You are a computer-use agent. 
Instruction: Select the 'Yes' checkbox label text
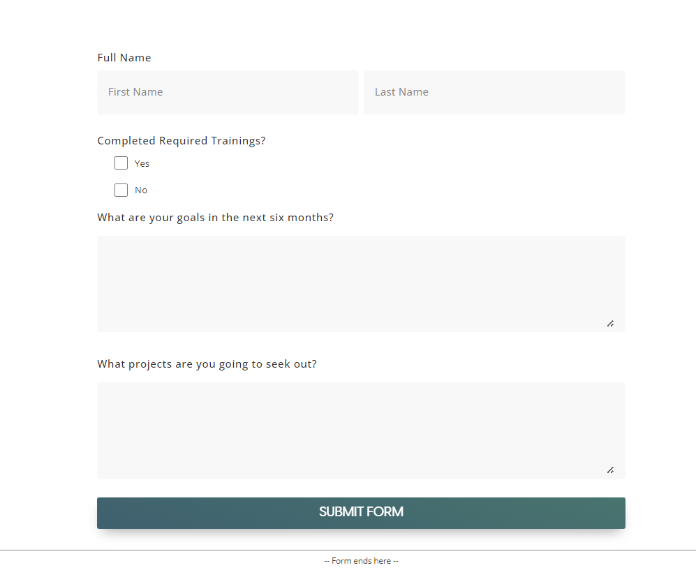pos(142,163)
